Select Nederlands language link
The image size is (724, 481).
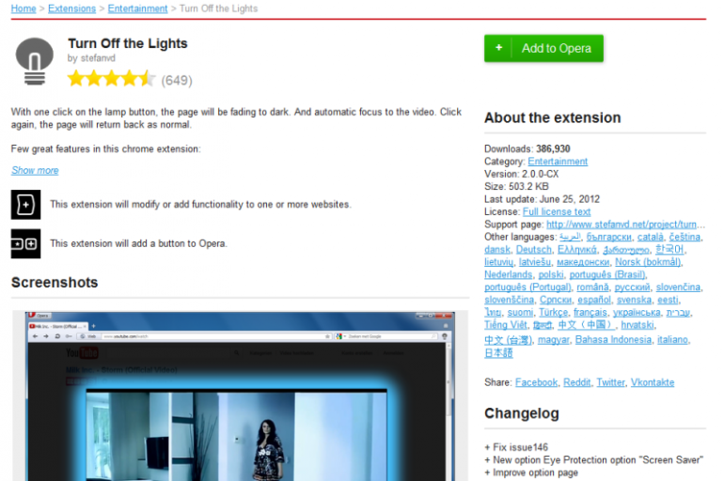point(509,274)
